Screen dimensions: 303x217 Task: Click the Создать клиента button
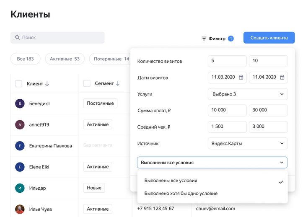click(269, 38)
